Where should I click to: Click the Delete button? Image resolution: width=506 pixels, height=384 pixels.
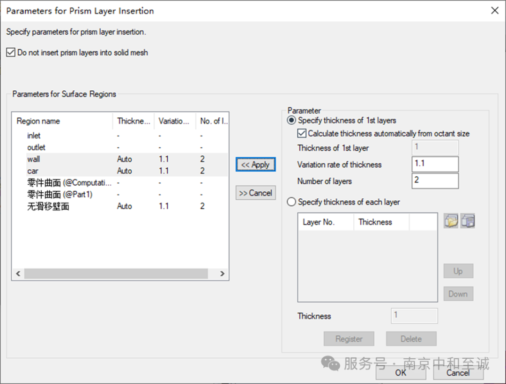pos(411,339)
